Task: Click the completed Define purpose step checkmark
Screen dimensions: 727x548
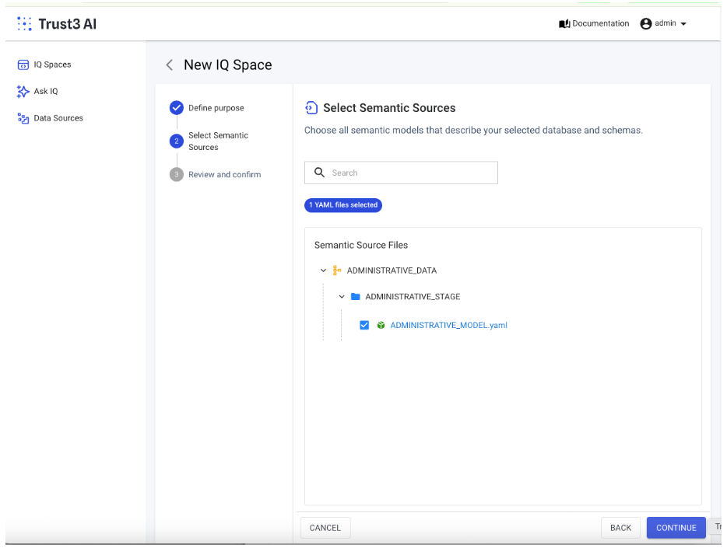Action: pyautogui.click(x=177, y=108)
